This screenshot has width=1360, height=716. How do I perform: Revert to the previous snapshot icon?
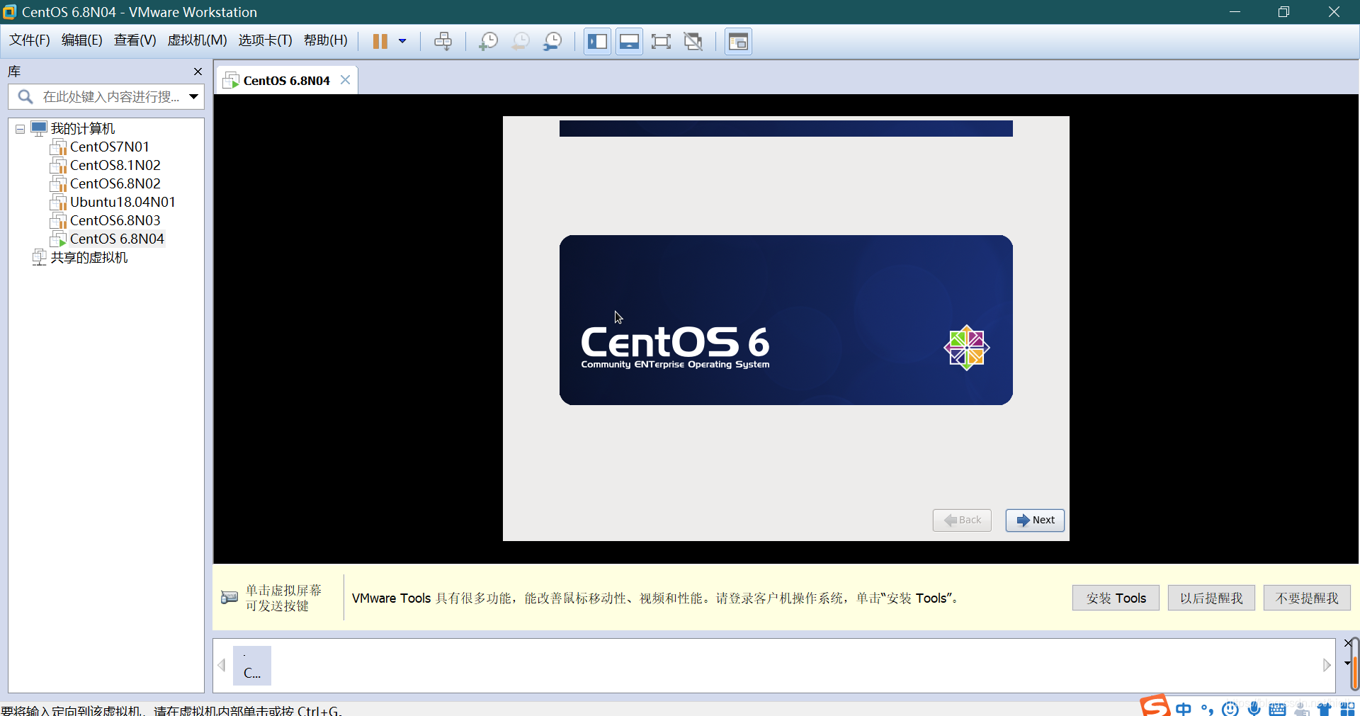pos(521,41)
